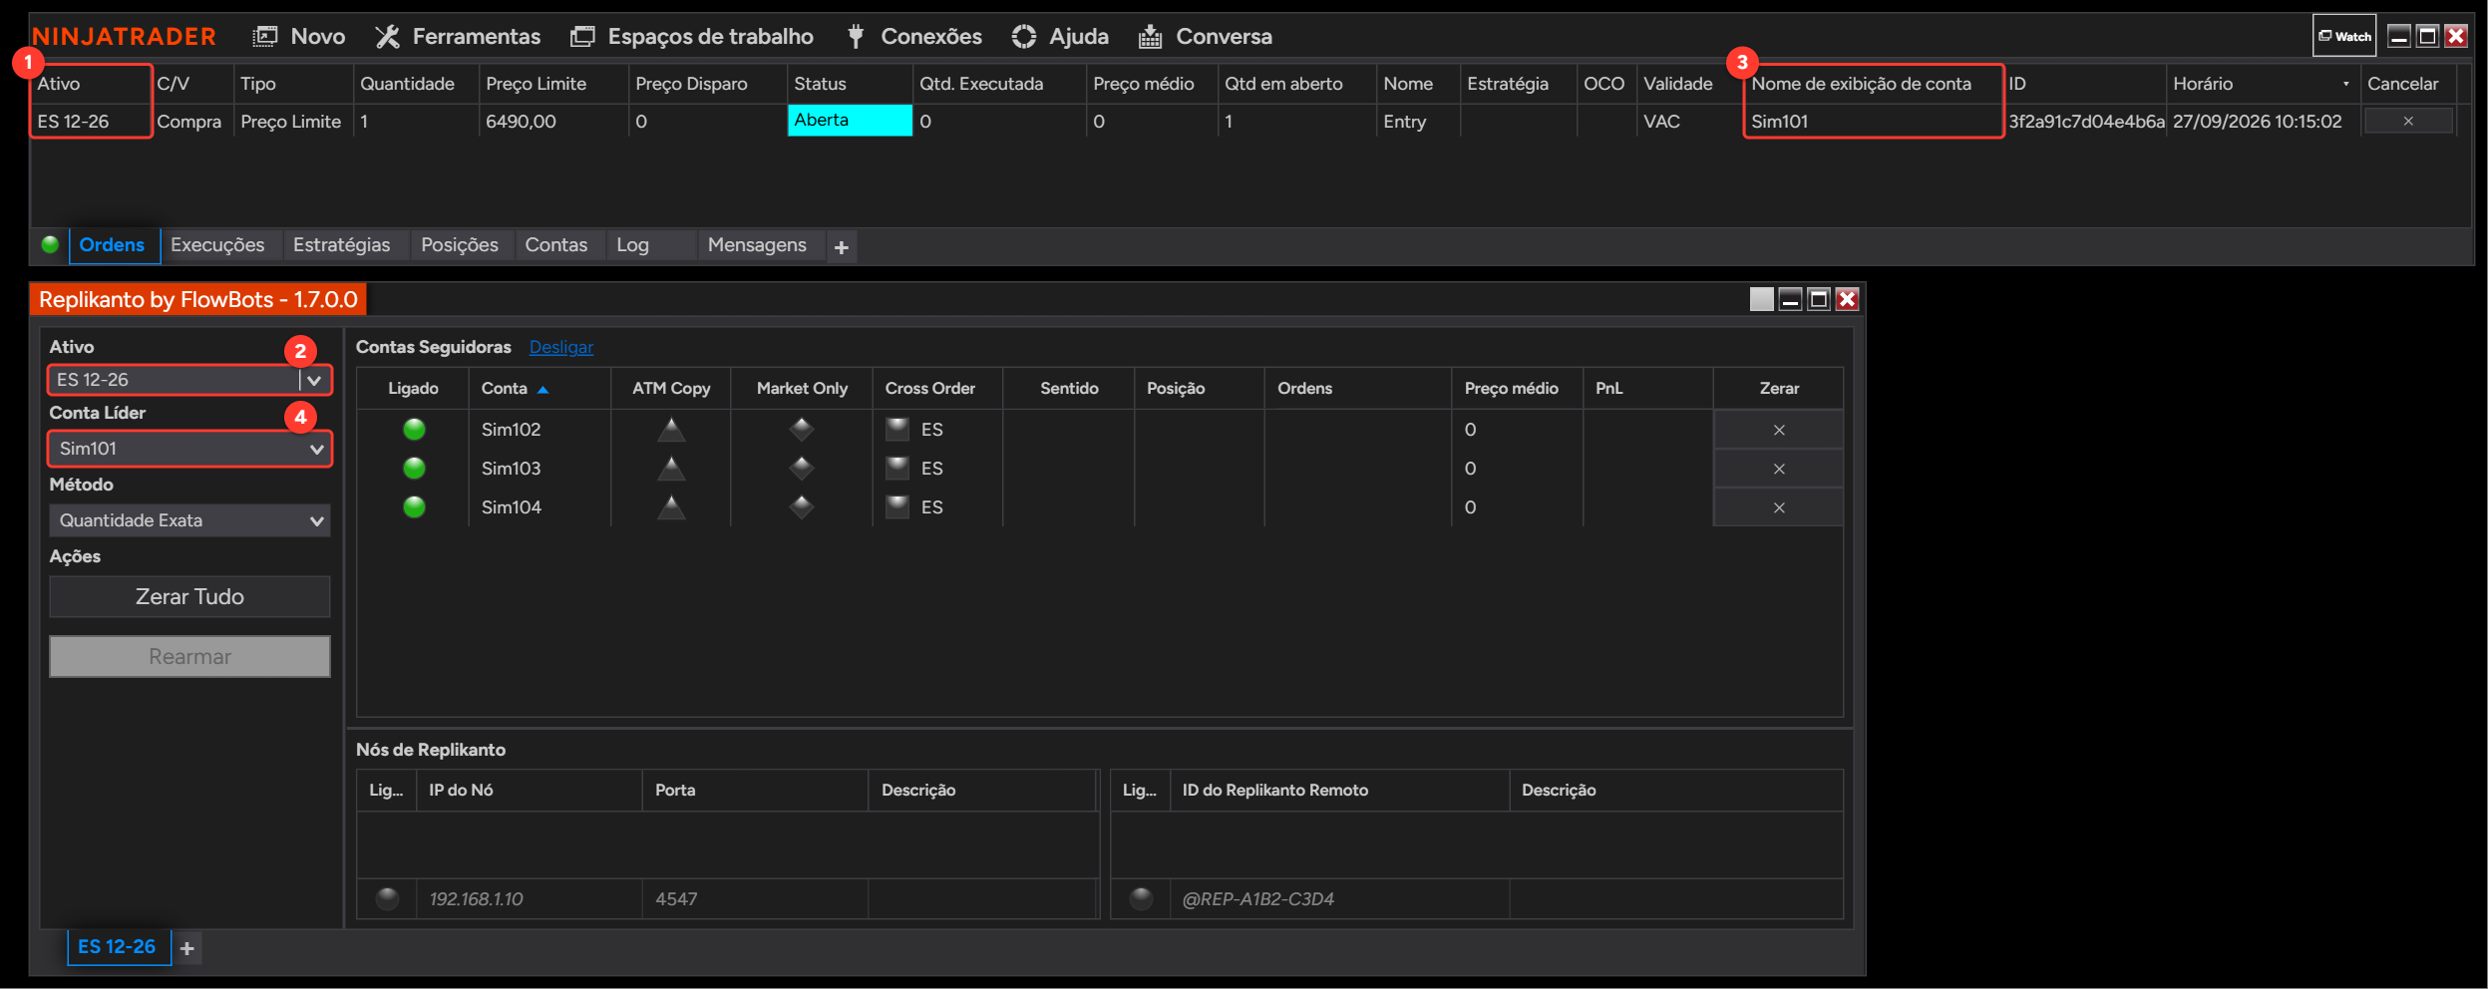Switch to the Contas tab
2488x989 pixels.
556,245
